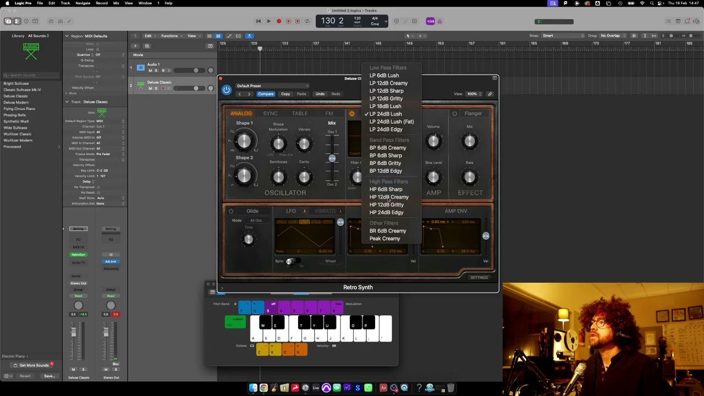The height and width of the screenshot is (396, 704).
Task: Record-enable the Deluxe Classic track
Action: tap(163, 88)
